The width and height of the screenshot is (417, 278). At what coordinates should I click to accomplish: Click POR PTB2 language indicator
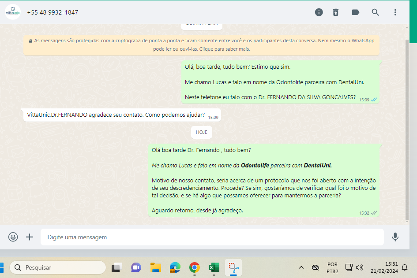click(x=332, y=267)
